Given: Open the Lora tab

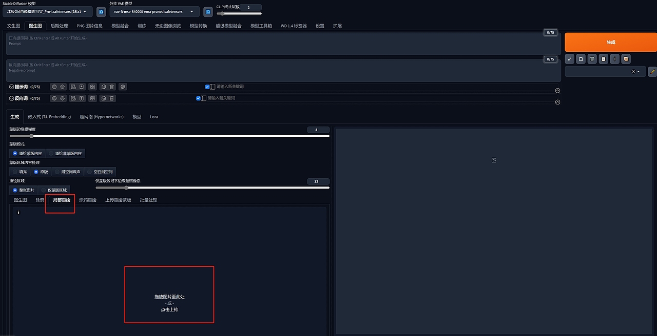Looking at the screenshot, I should 154,117.
